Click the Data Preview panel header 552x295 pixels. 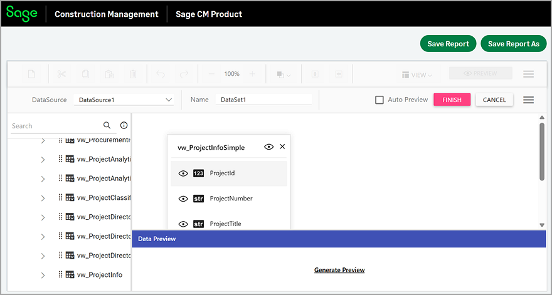(x=339, y=239)
